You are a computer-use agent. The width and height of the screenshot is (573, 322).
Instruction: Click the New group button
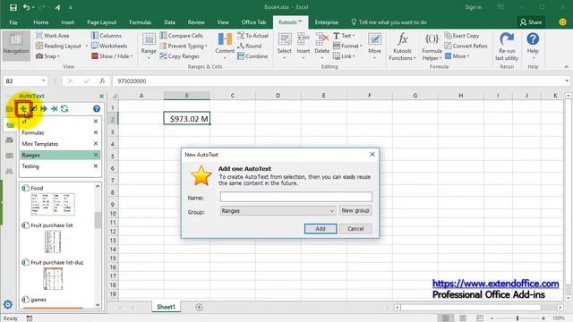click(x=355, y=210)
